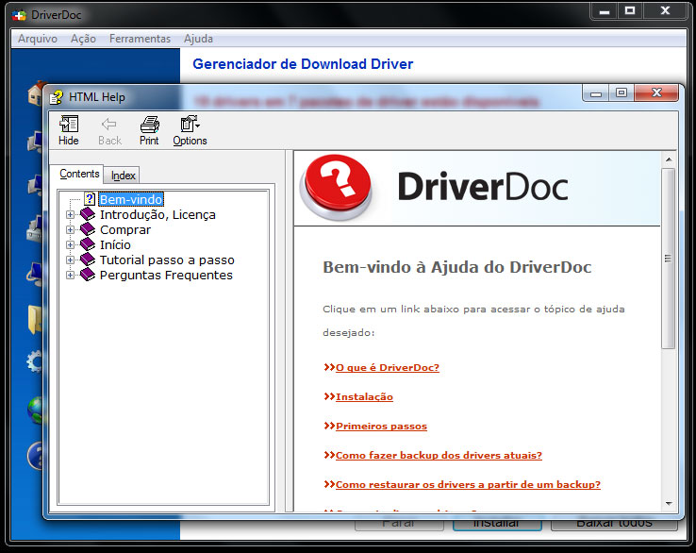
Task: Select 'Perguntas Frequentes' tree item text
Action: (166, 275)
